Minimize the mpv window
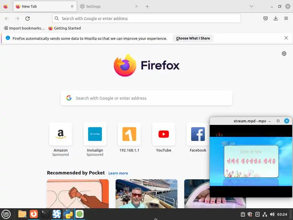The height and width of the screenshot is (220, 293). pyautogui.click(x=270, y=121)
